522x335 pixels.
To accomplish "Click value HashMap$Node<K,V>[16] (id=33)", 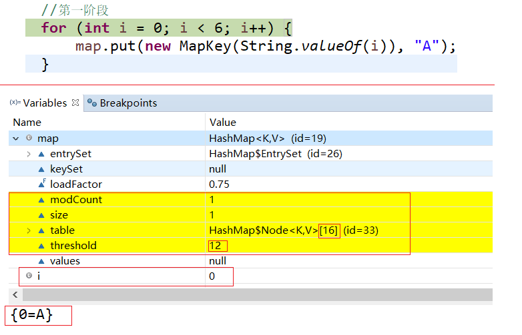I will [294, 230].
